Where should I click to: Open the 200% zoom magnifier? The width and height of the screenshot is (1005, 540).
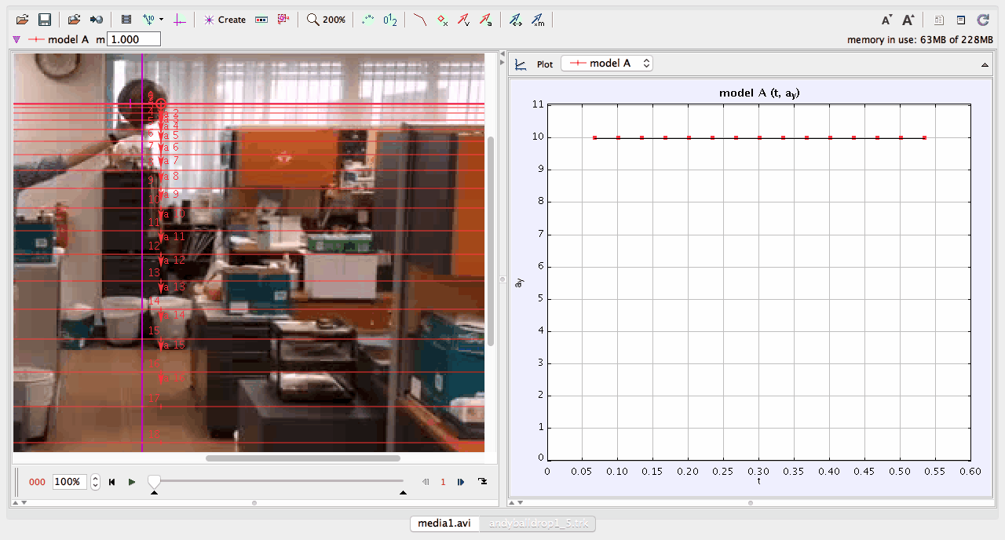[x=326, y=20]
